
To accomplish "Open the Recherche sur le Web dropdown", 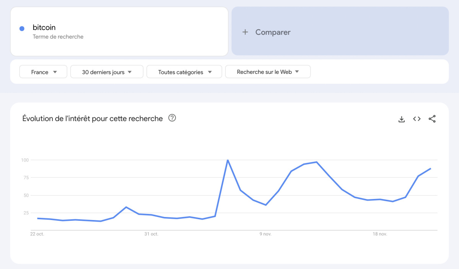I will (268, 72).
